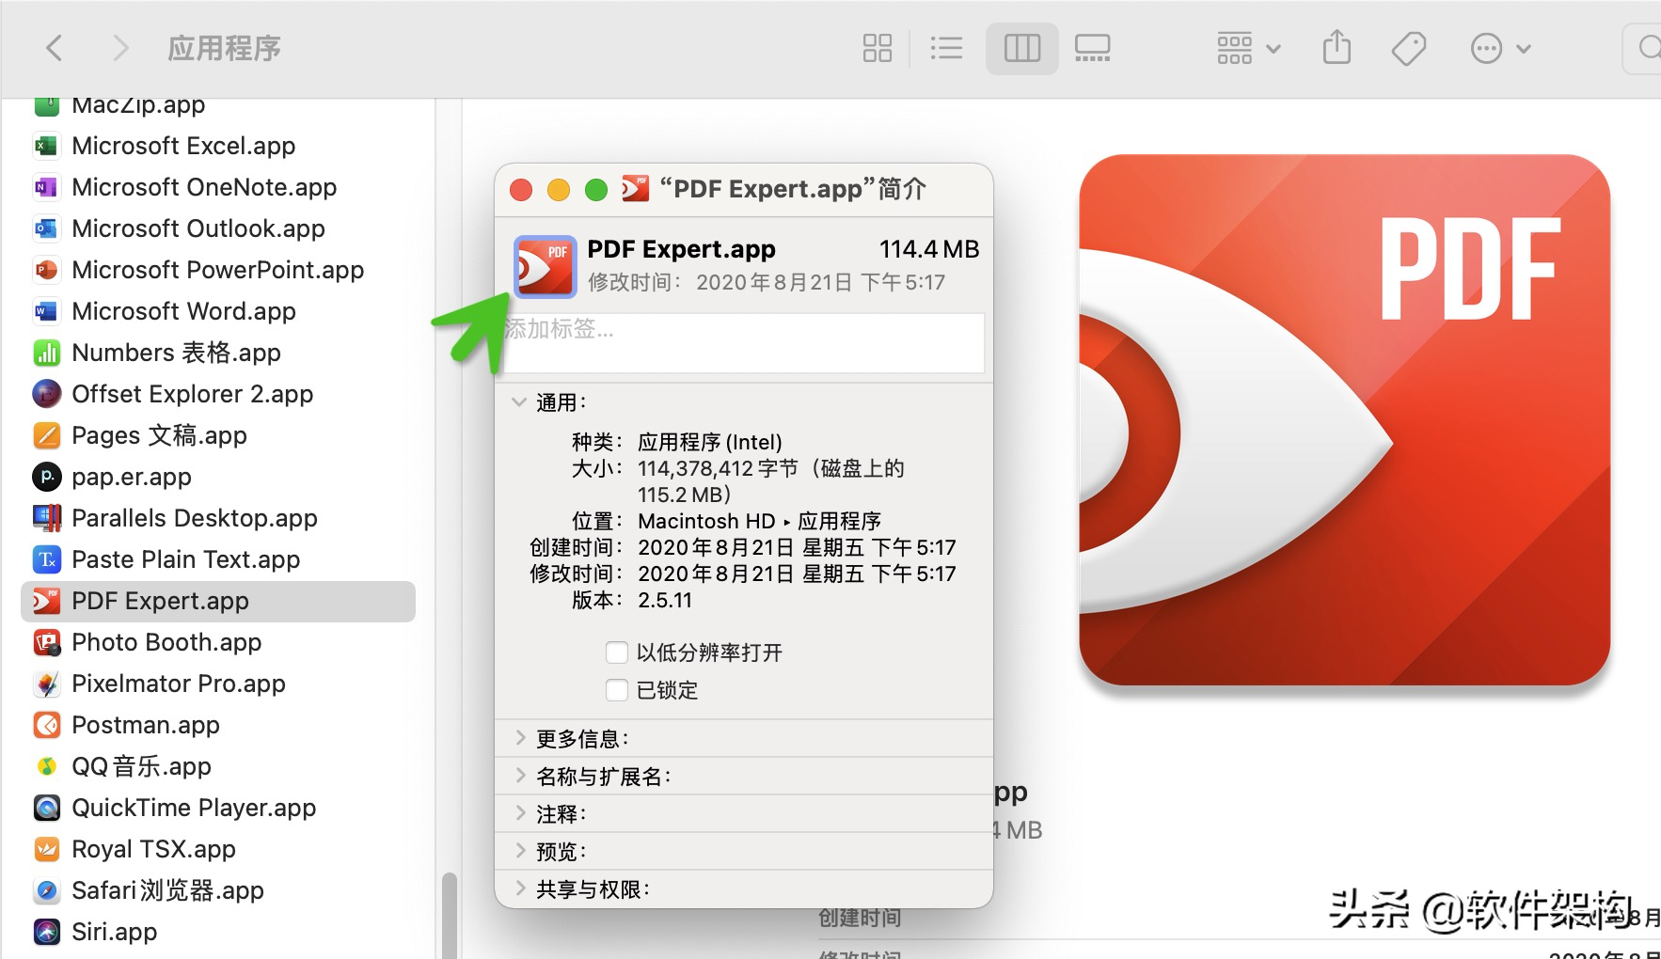The height and width of the screenshot is (959, 1661).
Task: Click the Finder search icon
Action: click(1649, 48)
